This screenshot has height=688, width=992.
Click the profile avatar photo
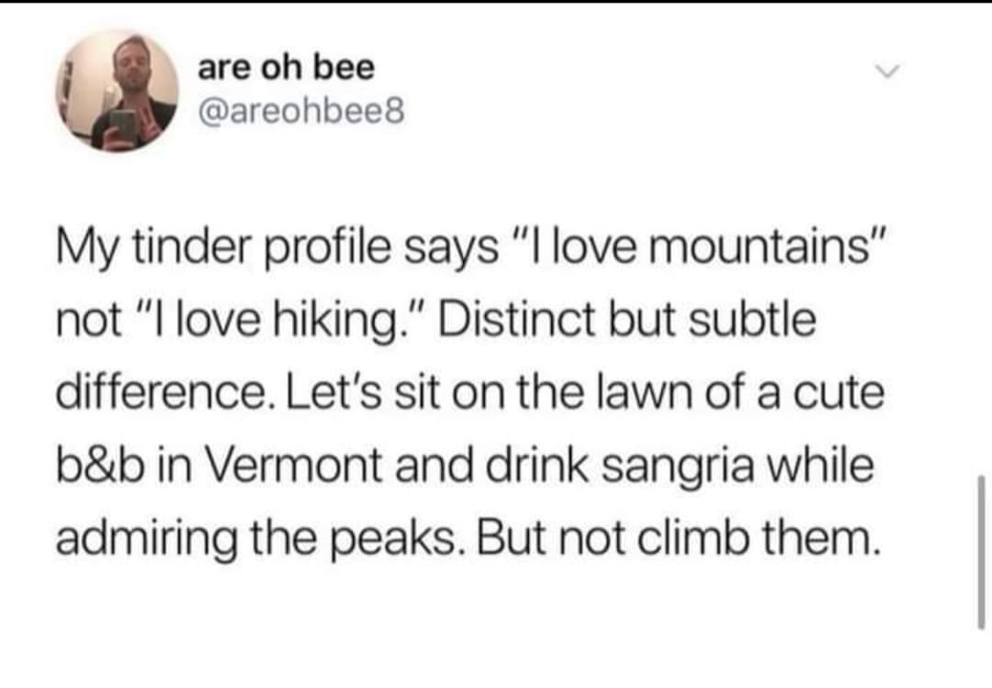click(120, 91)
